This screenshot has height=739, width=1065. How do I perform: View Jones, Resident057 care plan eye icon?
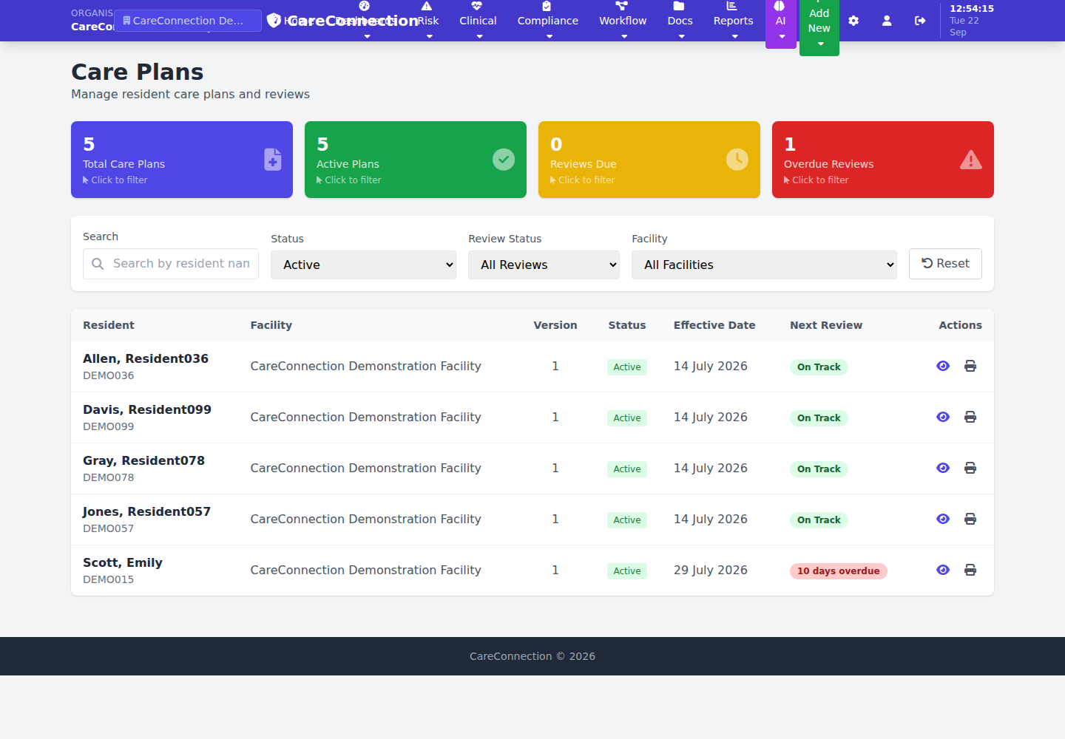click(943, 519)
